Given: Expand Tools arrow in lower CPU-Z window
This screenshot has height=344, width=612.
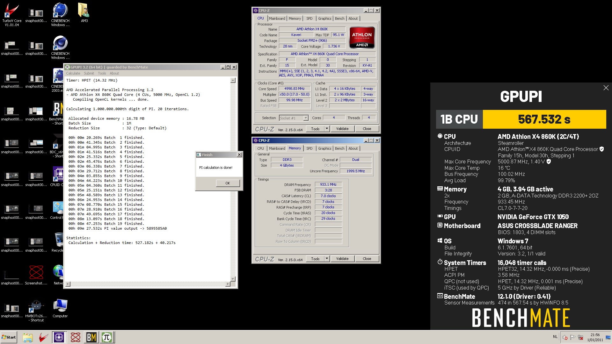Looking at the screenshot, I should (327, 259).
